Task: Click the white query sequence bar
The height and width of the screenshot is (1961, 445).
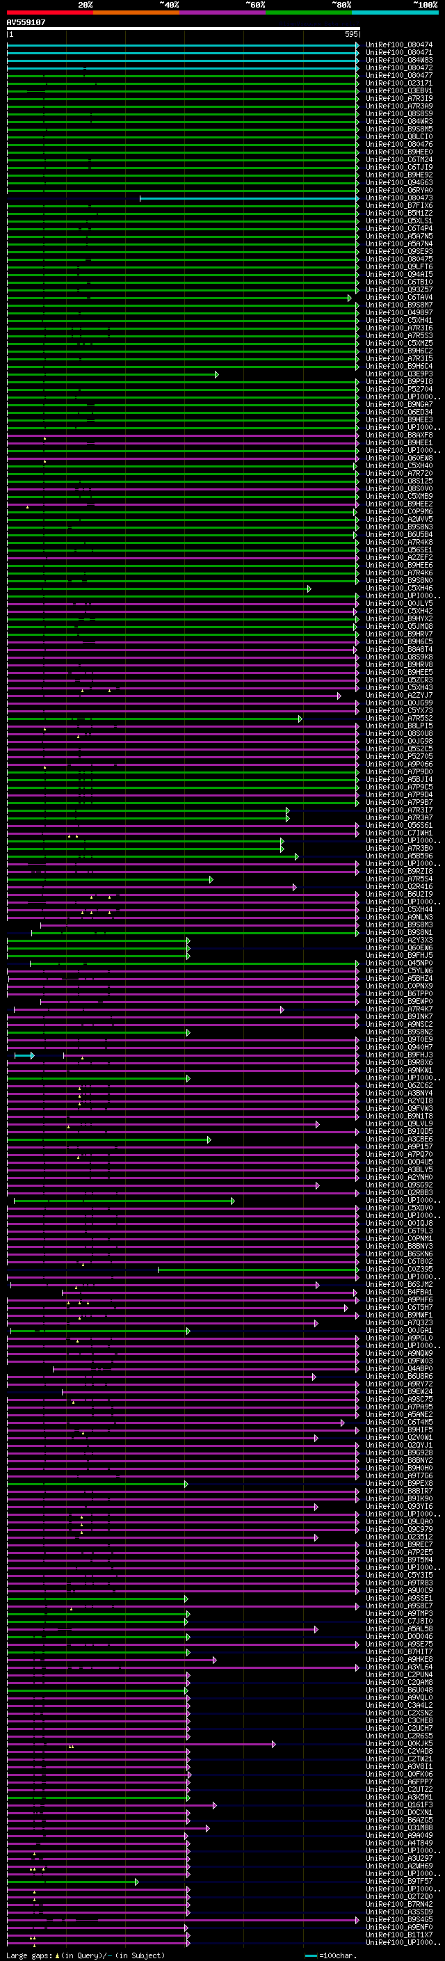Action: coord(183,29)
